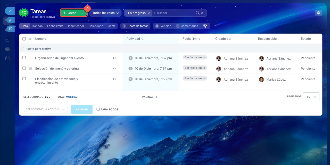Click the open in new window icon
Image resolution: width=330 pixels, height=165 pixels.
point(11,29)
